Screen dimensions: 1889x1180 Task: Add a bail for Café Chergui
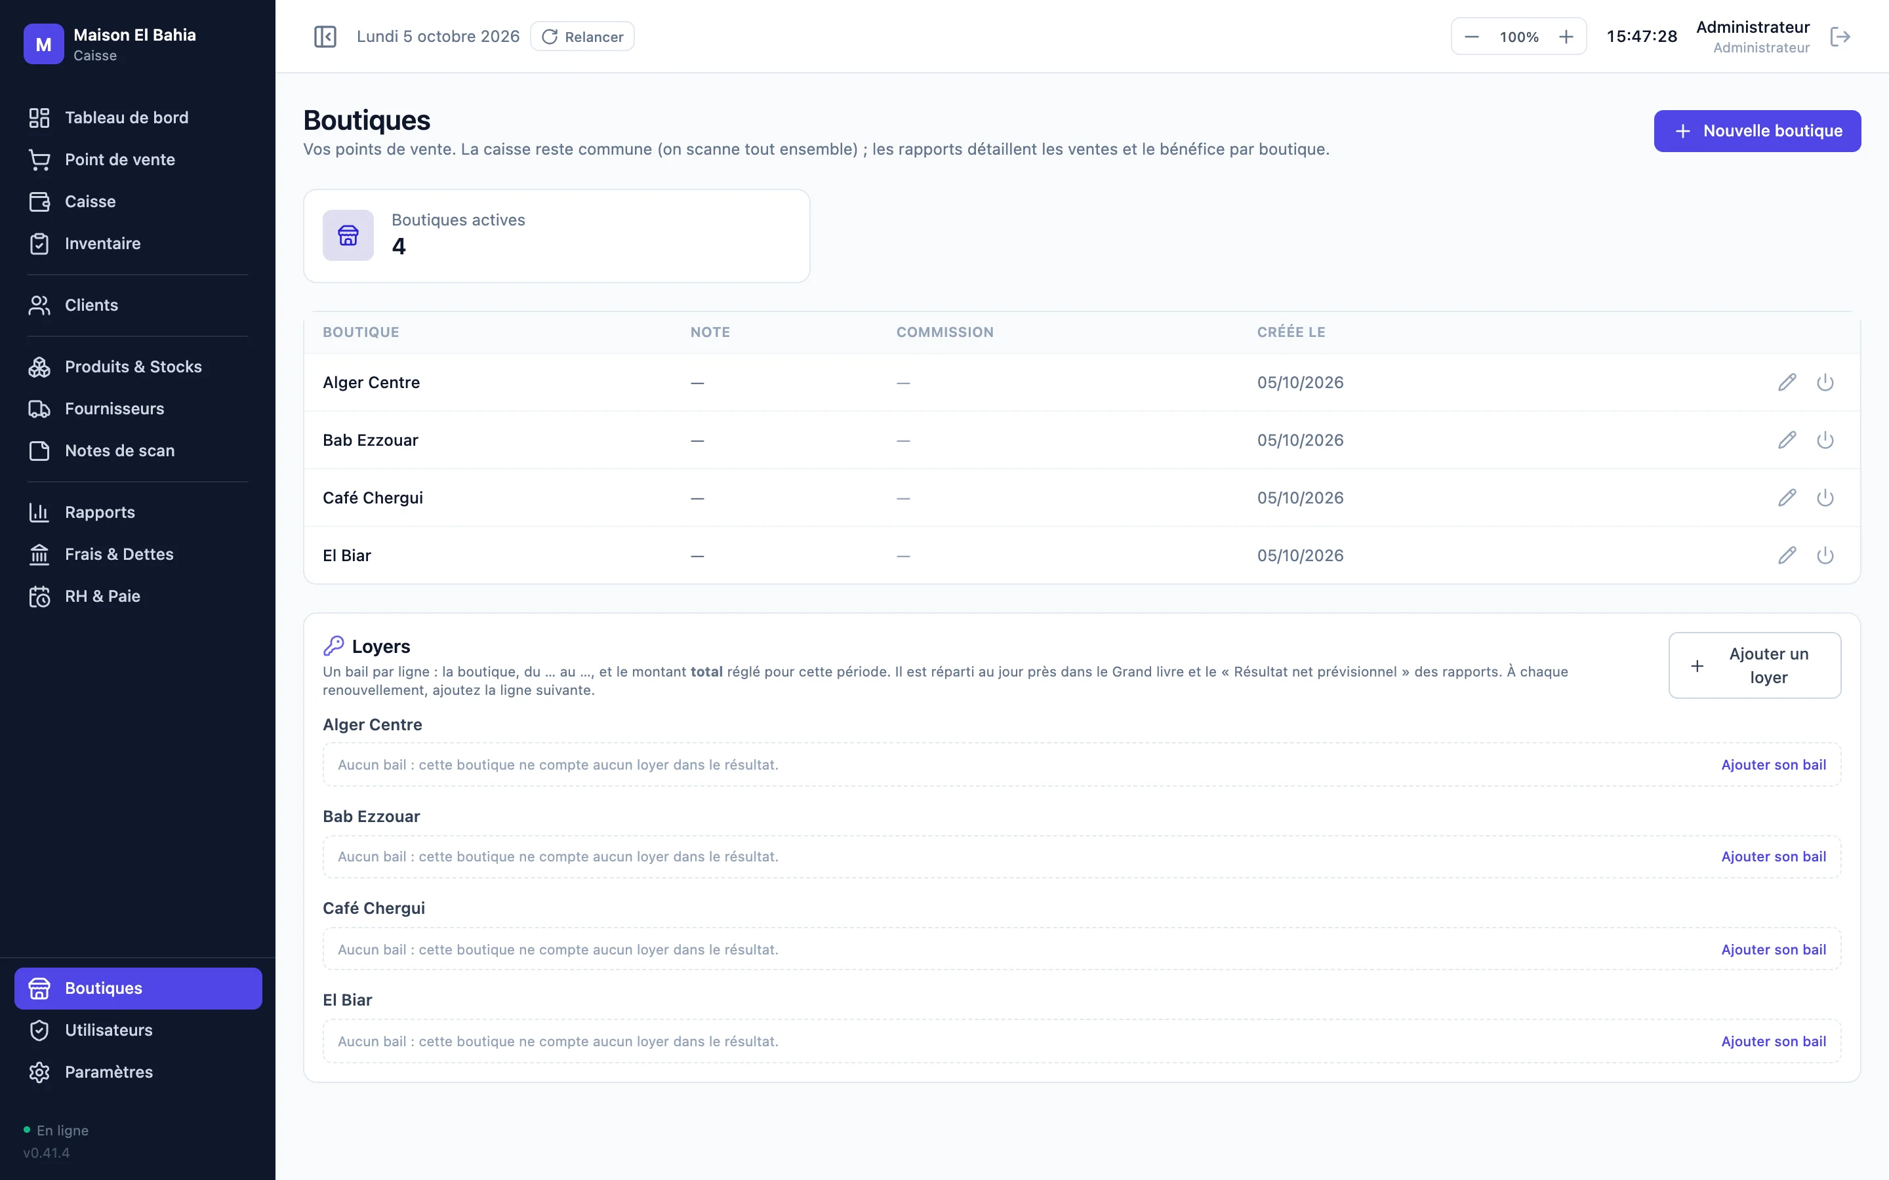point(1774,950)
